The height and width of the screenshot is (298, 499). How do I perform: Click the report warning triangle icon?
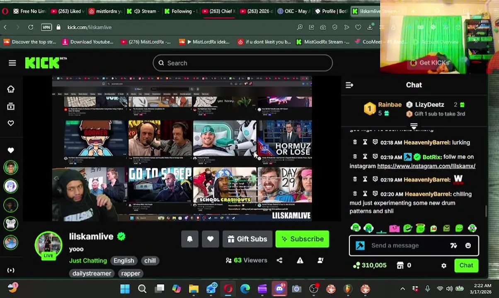[300, 260]
